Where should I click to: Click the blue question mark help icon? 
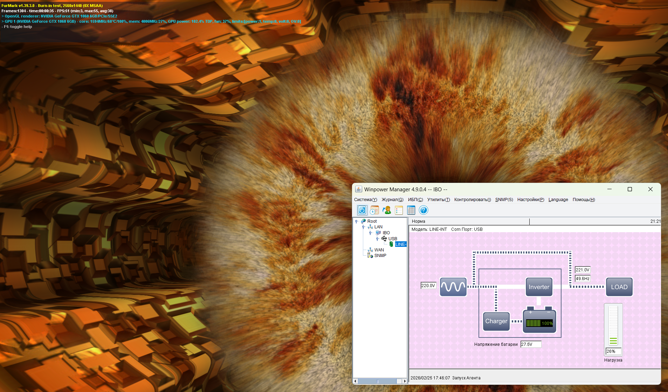(x=423, y=210)
